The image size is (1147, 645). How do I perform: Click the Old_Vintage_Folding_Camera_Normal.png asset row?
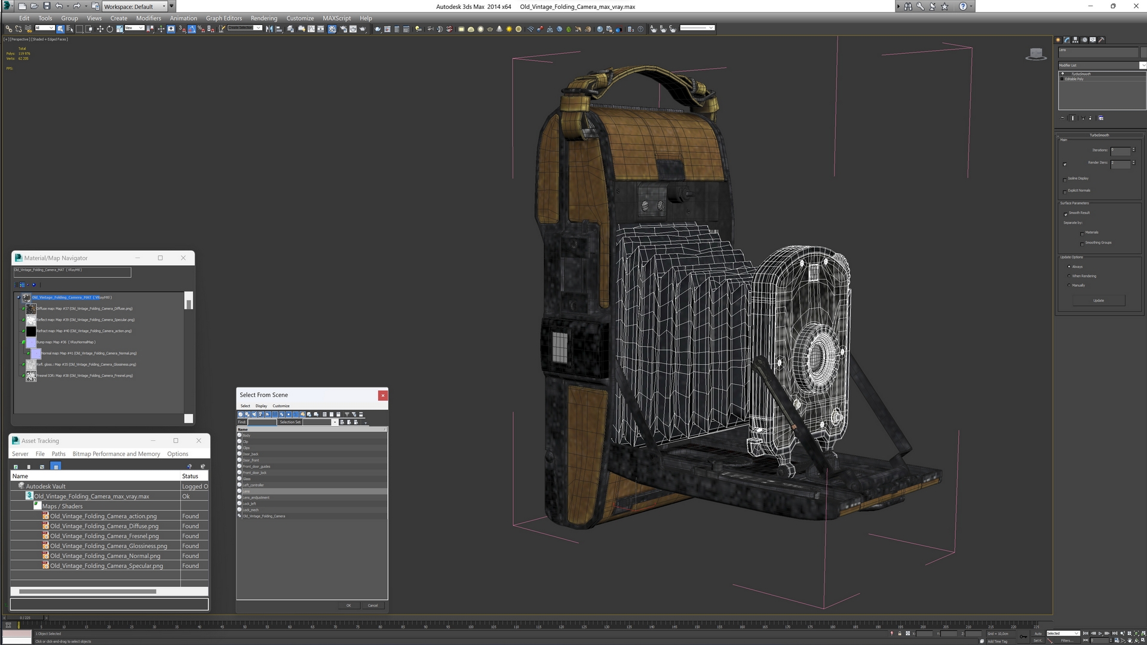(105, 556)
